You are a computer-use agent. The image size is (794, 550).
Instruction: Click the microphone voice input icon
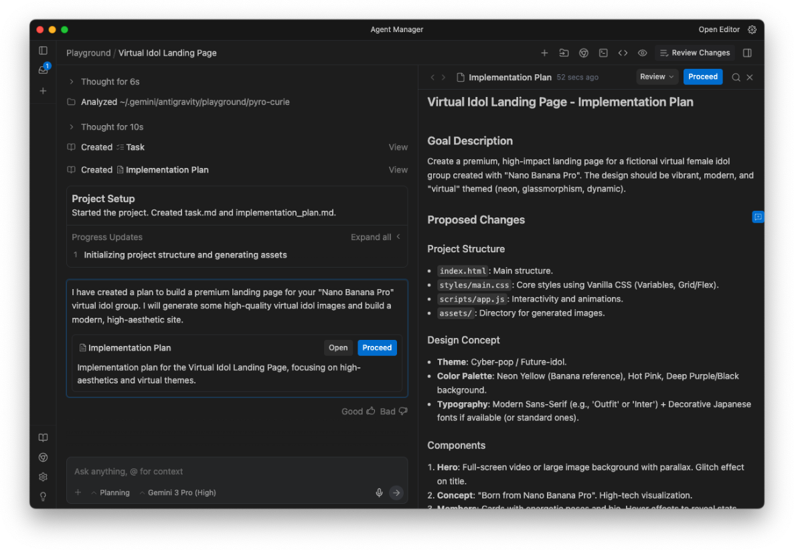[379, 492]
